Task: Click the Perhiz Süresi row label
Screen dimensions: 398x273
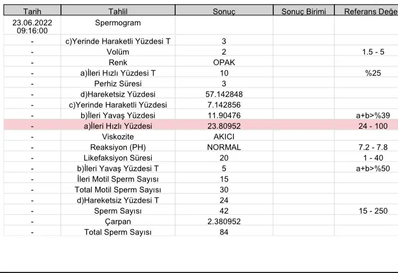Action: tap(118, 84)
